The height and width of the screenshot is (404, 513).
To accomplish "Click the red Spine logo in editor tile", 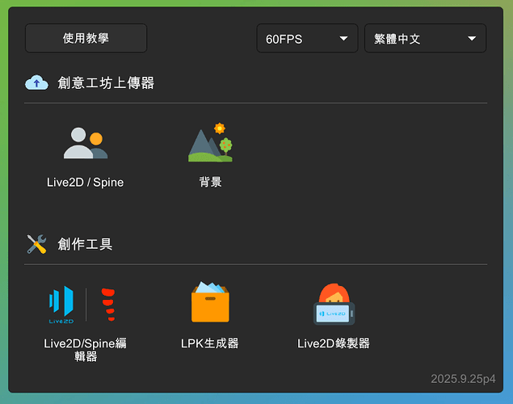I will click(107, 303).
